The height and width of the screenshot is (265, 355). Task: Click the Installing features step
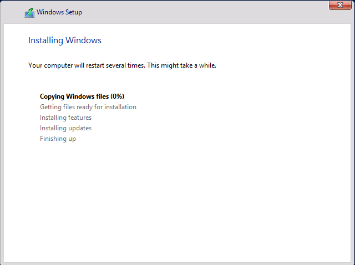coord(65,118)
